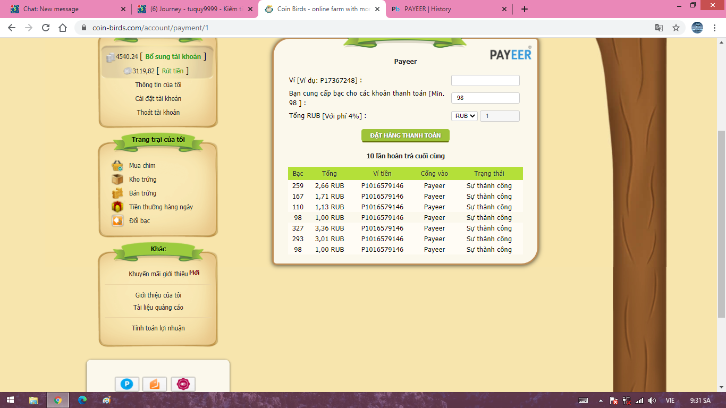This screenshot has height=408, width=726.
Task: Click the Bán trứng crates icon
Action: [x=117, y=193]
